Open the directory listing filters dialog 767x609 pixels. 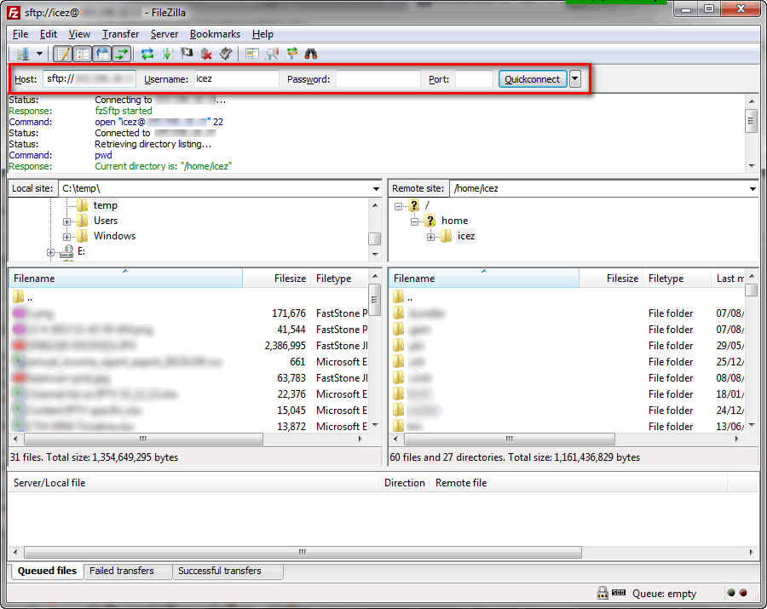click(x=252, y=54)
